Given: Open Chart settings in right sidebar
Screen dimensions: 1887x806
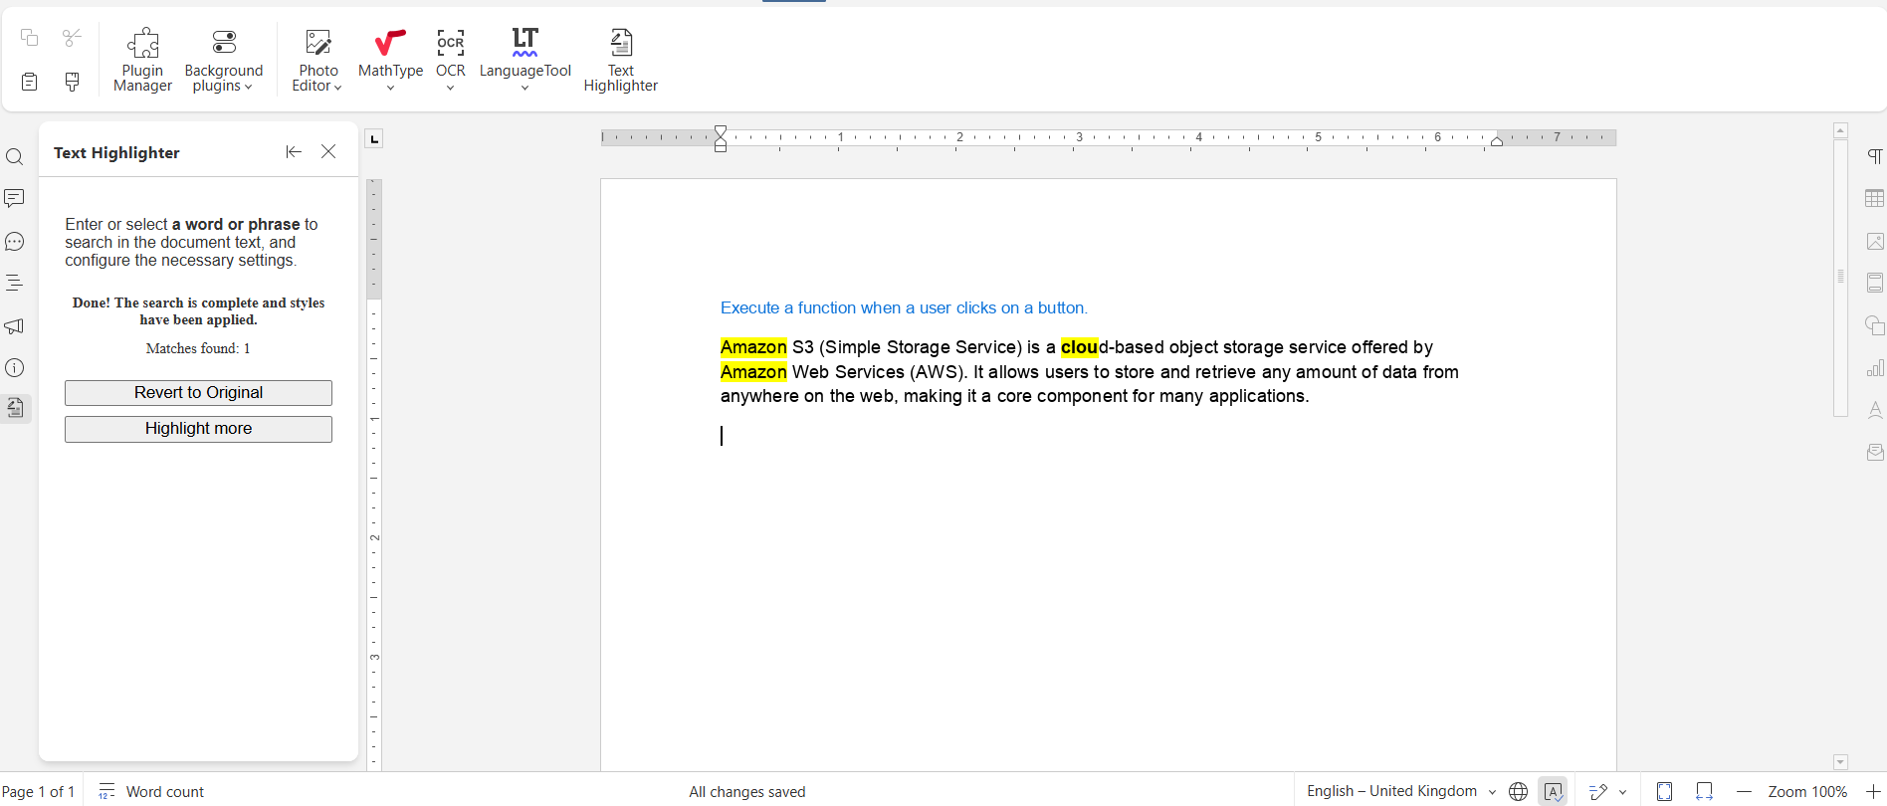Looking at the screenshot, I should point(1875,368).
